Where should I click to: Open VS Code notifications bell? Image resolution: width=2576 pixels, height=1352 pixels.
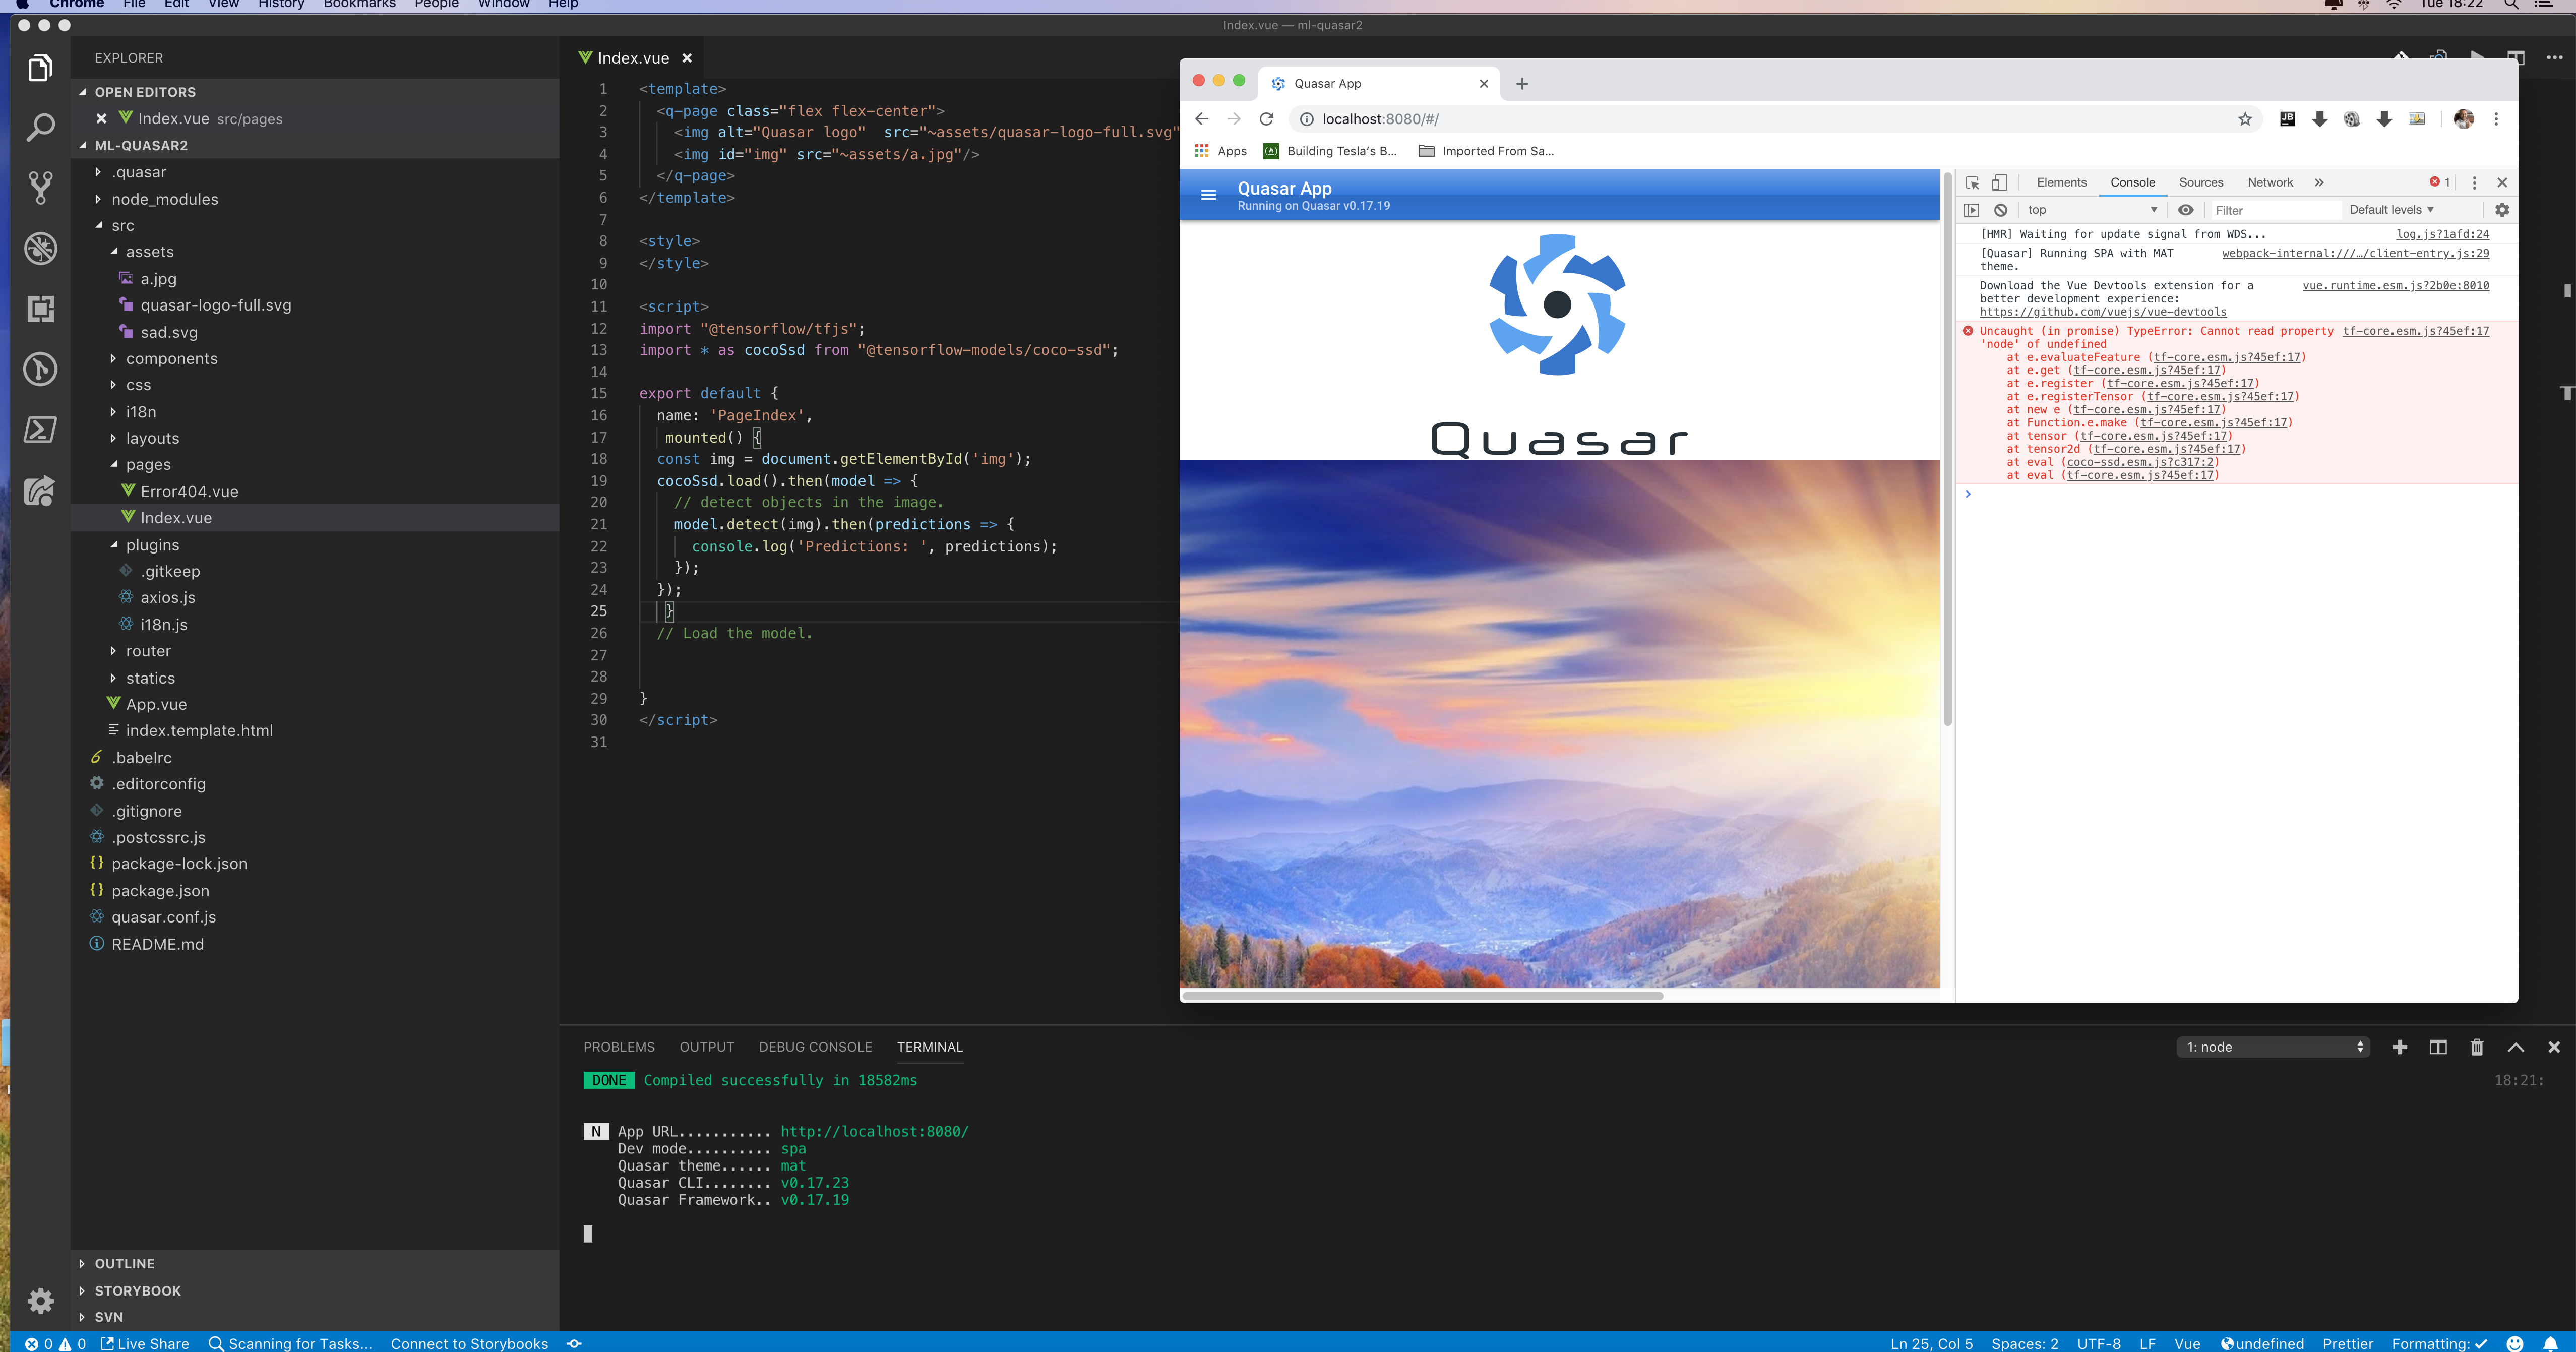pyautogui.click(x=2551, y=1343)
